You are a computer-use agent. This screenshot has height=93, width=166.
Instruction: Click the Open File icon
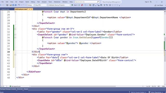tap(11, 5)
